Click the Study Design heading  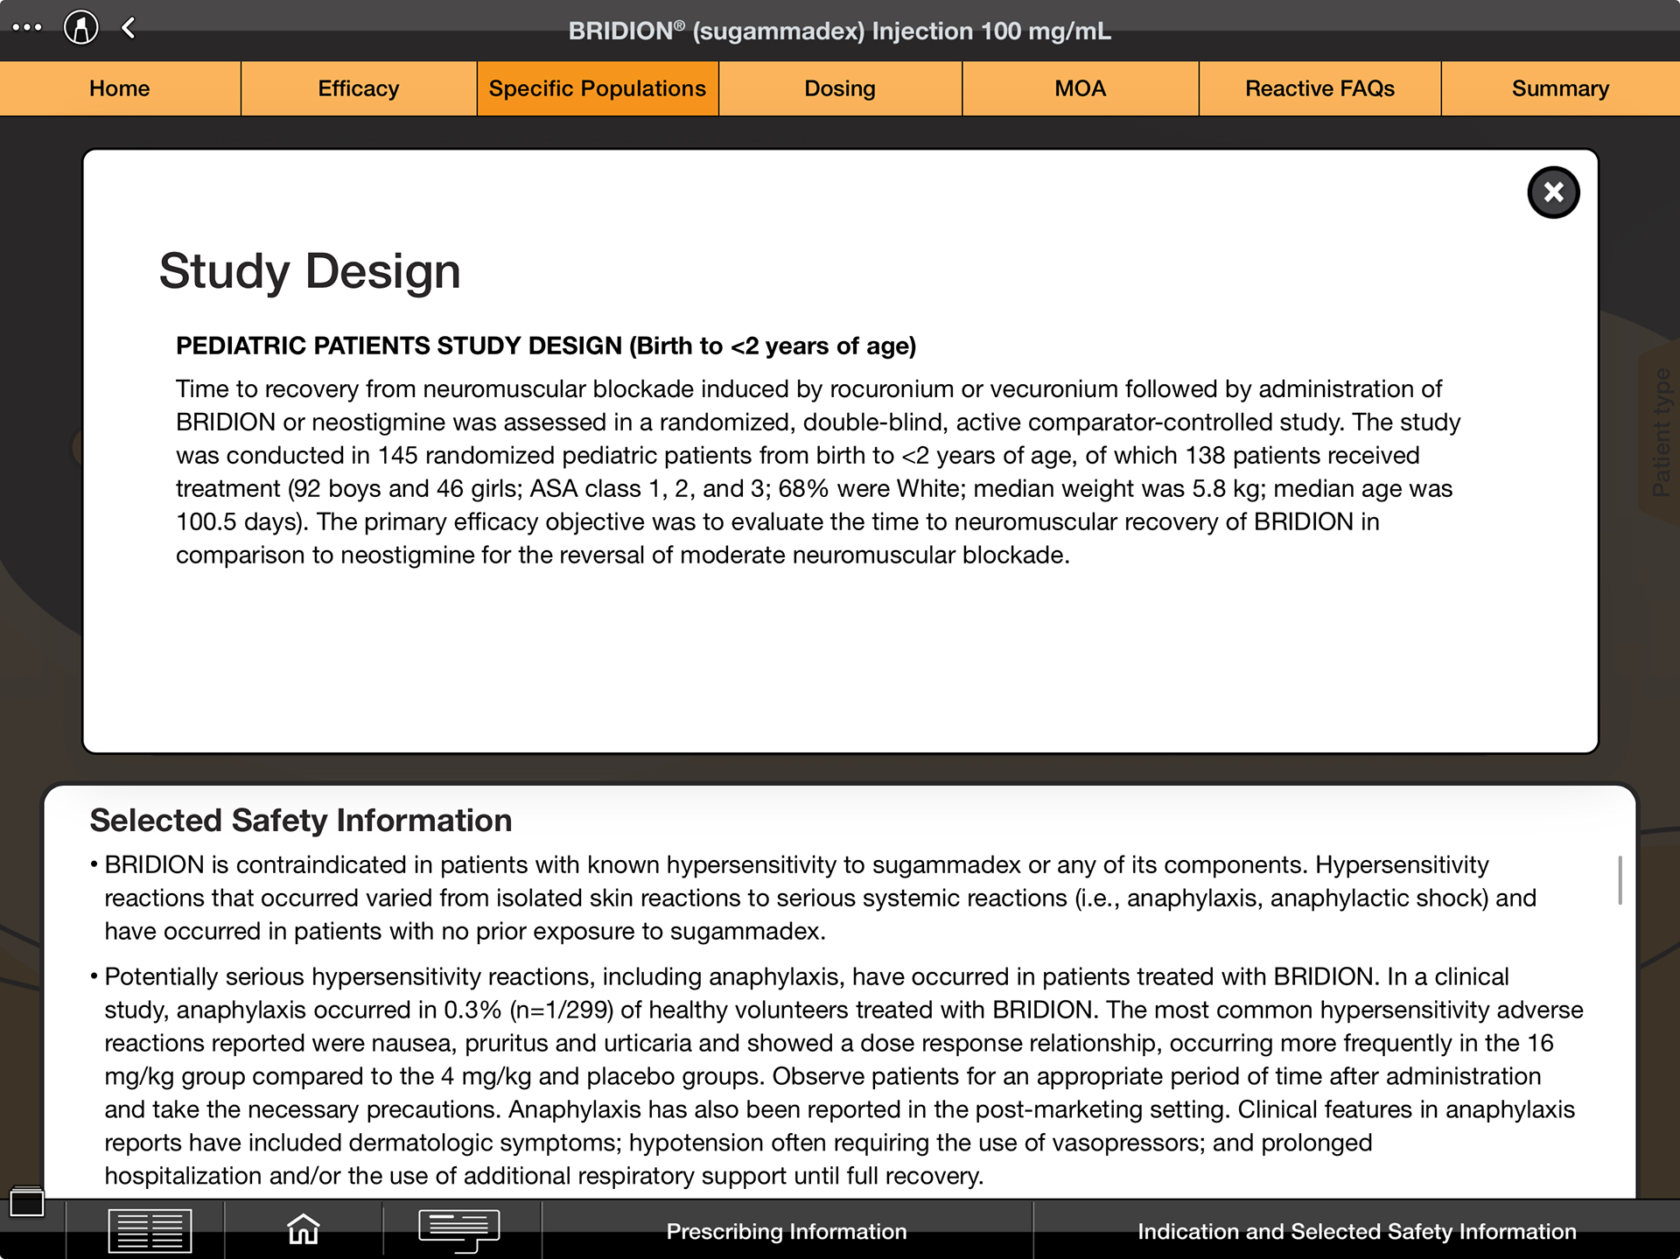(310, 271)
